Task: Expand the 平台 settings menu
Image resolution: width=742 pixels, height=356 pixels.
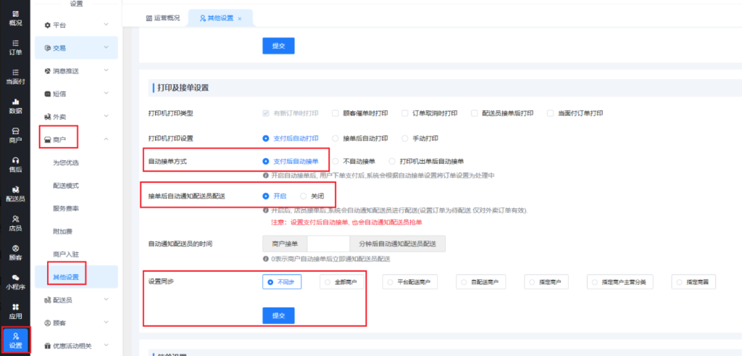Action: pos(75,25)
